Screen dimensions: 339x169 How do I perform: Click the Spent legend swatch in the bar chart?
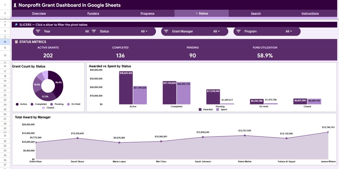tap(218, 109)
